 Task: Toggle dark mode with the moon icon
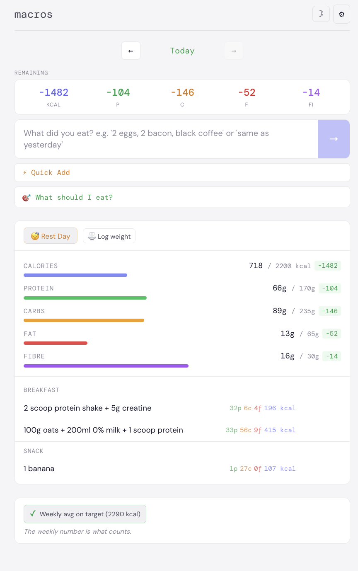[321, 14]
